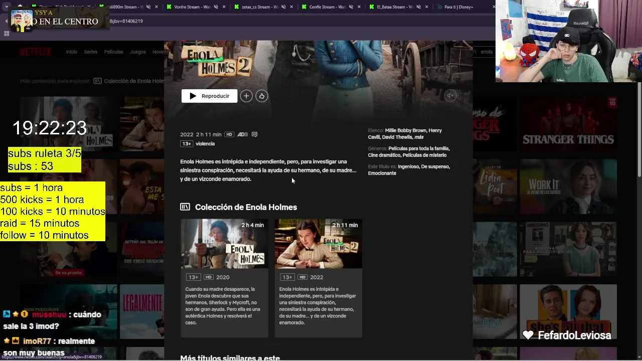Open the Stranger Things thumbnail in background
Viewport: 642px width, 361px height.
(x=568, y=124)
